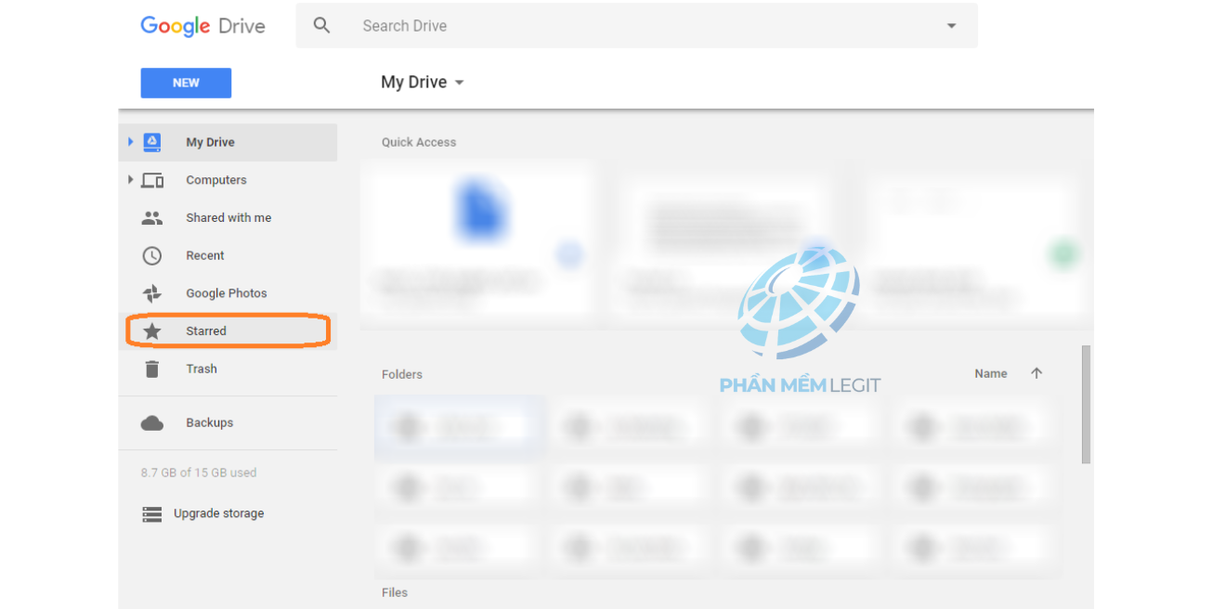Click the My Drive icon in sidebar

coord(152,142)
